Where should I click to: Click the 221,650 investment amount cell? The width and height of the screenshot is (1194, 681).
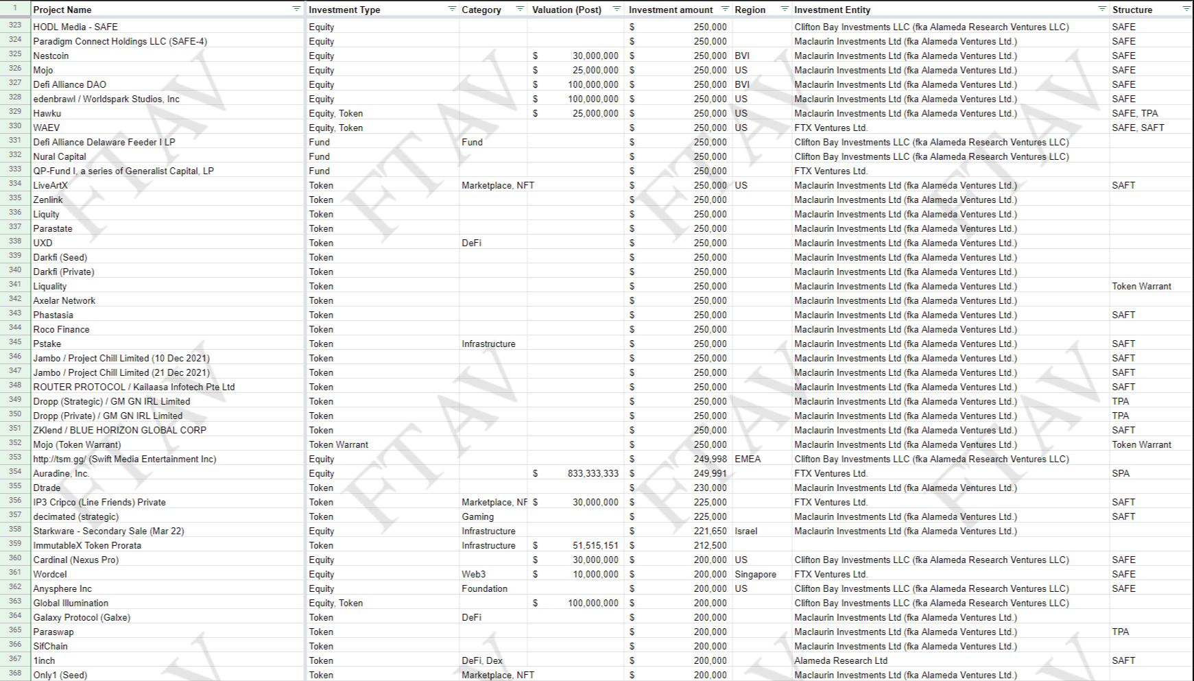pos(709,531)
